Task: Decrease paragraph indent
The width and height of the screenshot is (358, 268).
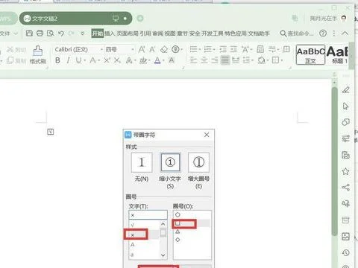Action: (x=223, y=49)
